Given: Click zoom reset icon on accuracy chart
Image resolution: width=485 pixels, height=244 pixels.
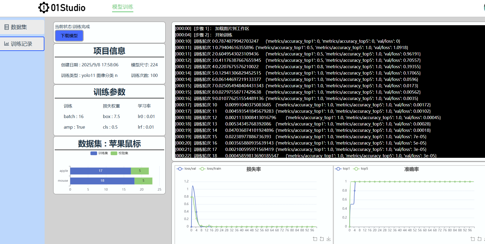Looking at the screenshot, I should (x=479, y=239).
